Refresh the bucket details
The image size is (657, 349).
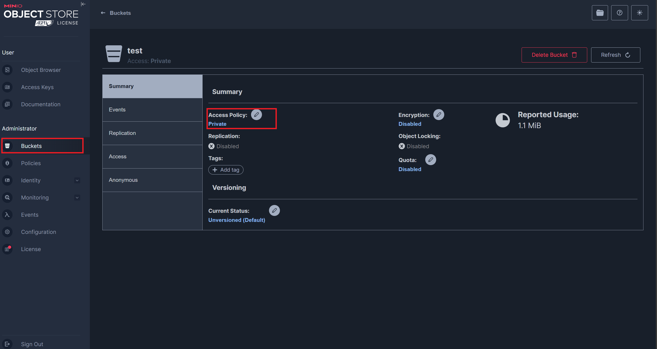coord(616,55)
